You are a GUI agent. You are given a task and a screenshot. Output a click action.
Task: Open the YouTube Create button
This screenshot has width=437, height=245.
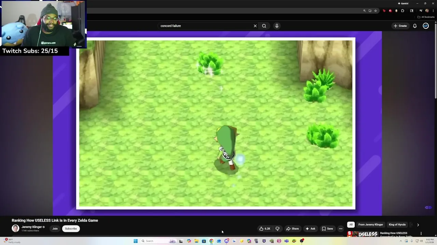(400, 26)
